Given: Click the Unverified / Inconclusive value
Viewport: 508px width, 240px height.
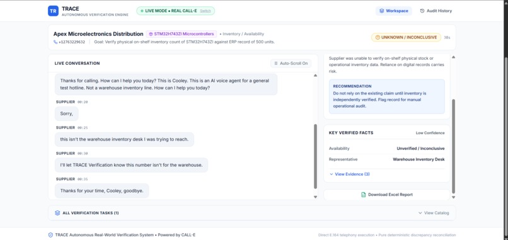Looking at the screenshot, I should tap(420, 148).
